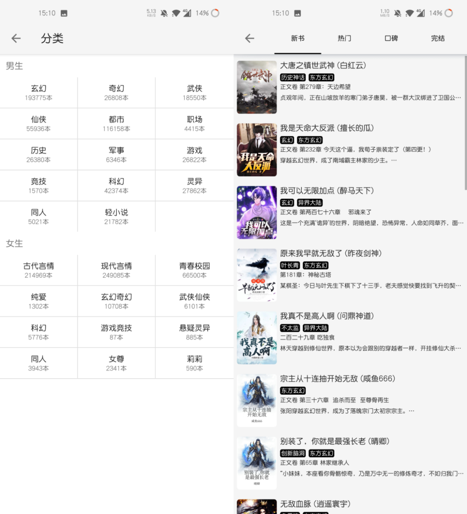
Task: Switch to the 热门 tab
Action: tap(345, 39)
